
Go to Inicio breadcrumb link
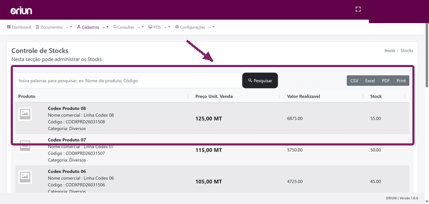click(390, 50)
